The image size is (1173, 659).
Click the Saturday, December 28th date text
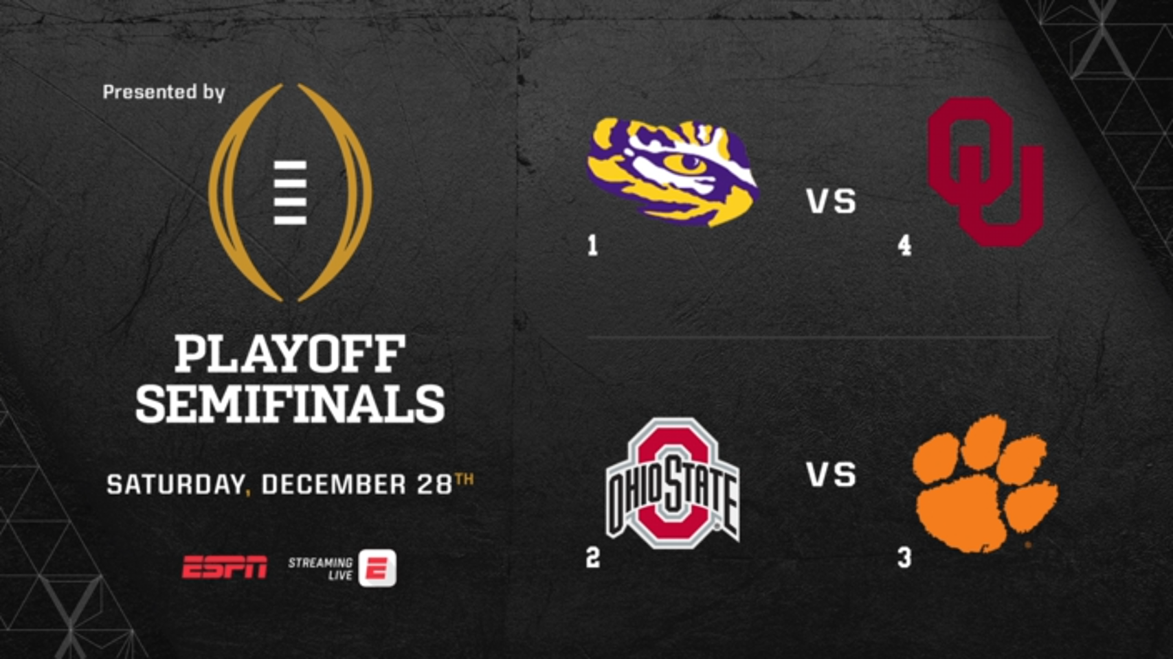[x=290, y=484]
